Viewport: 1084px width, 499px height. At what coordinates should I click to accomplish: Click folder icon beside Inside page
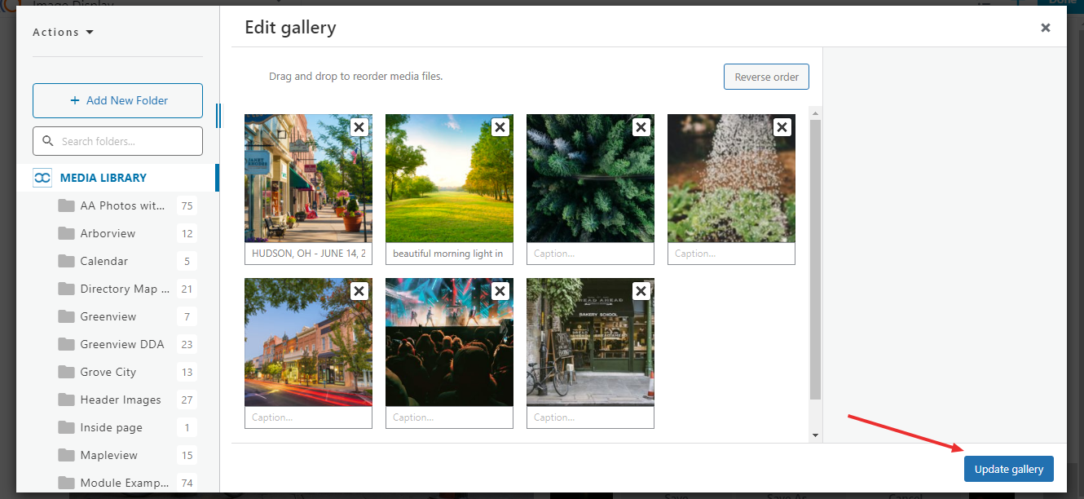pyautogui.click(x=67, y=427)
